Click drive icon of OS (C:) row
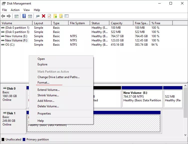Image resolution: width=188 pixels, height=144 pixels. click(3, 45)
